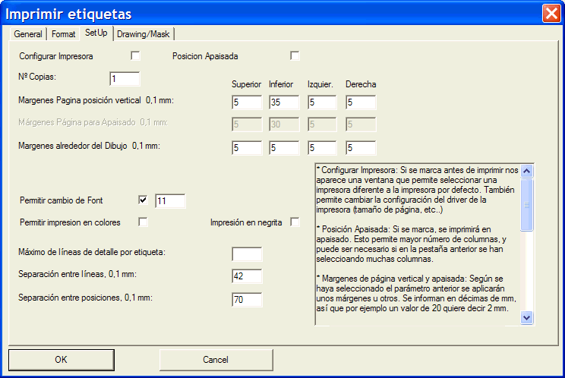Click the Derecha margin field around drawing
The width and height of the screenshot is (565, 378).
(x=361, y=147)
